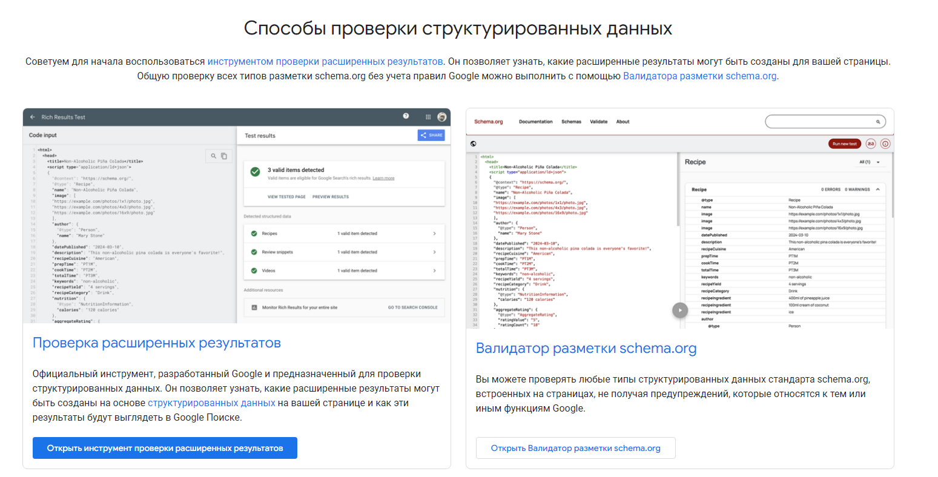
Task: Expand the Review snippets row chevron
Action: pos(435,252)
